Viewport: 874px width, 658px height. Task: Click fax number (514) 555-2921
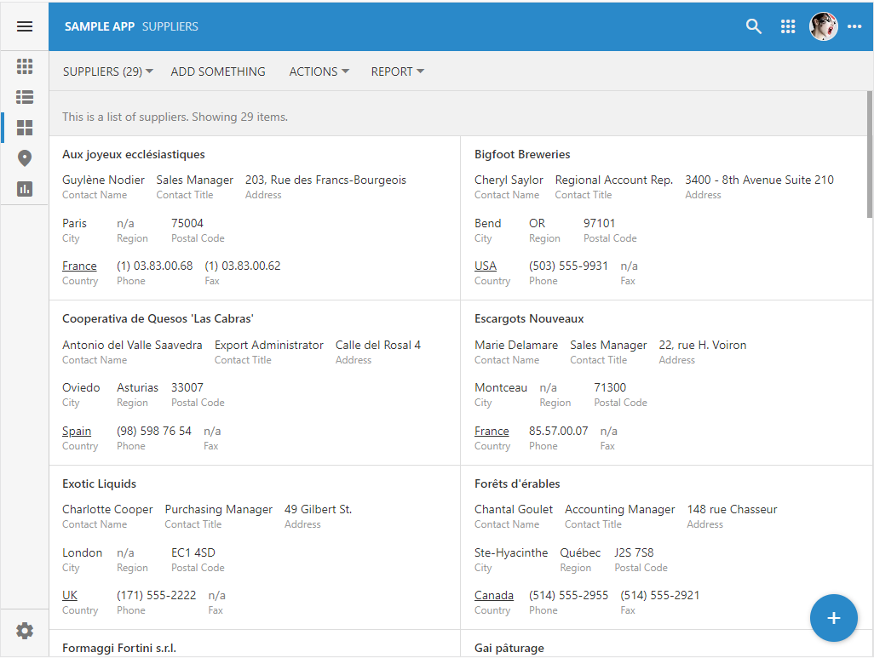pos(659,595)
